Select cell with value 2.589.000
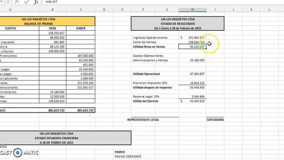The image size is (284, 160). pyautogui.click(x=81, y=78)
